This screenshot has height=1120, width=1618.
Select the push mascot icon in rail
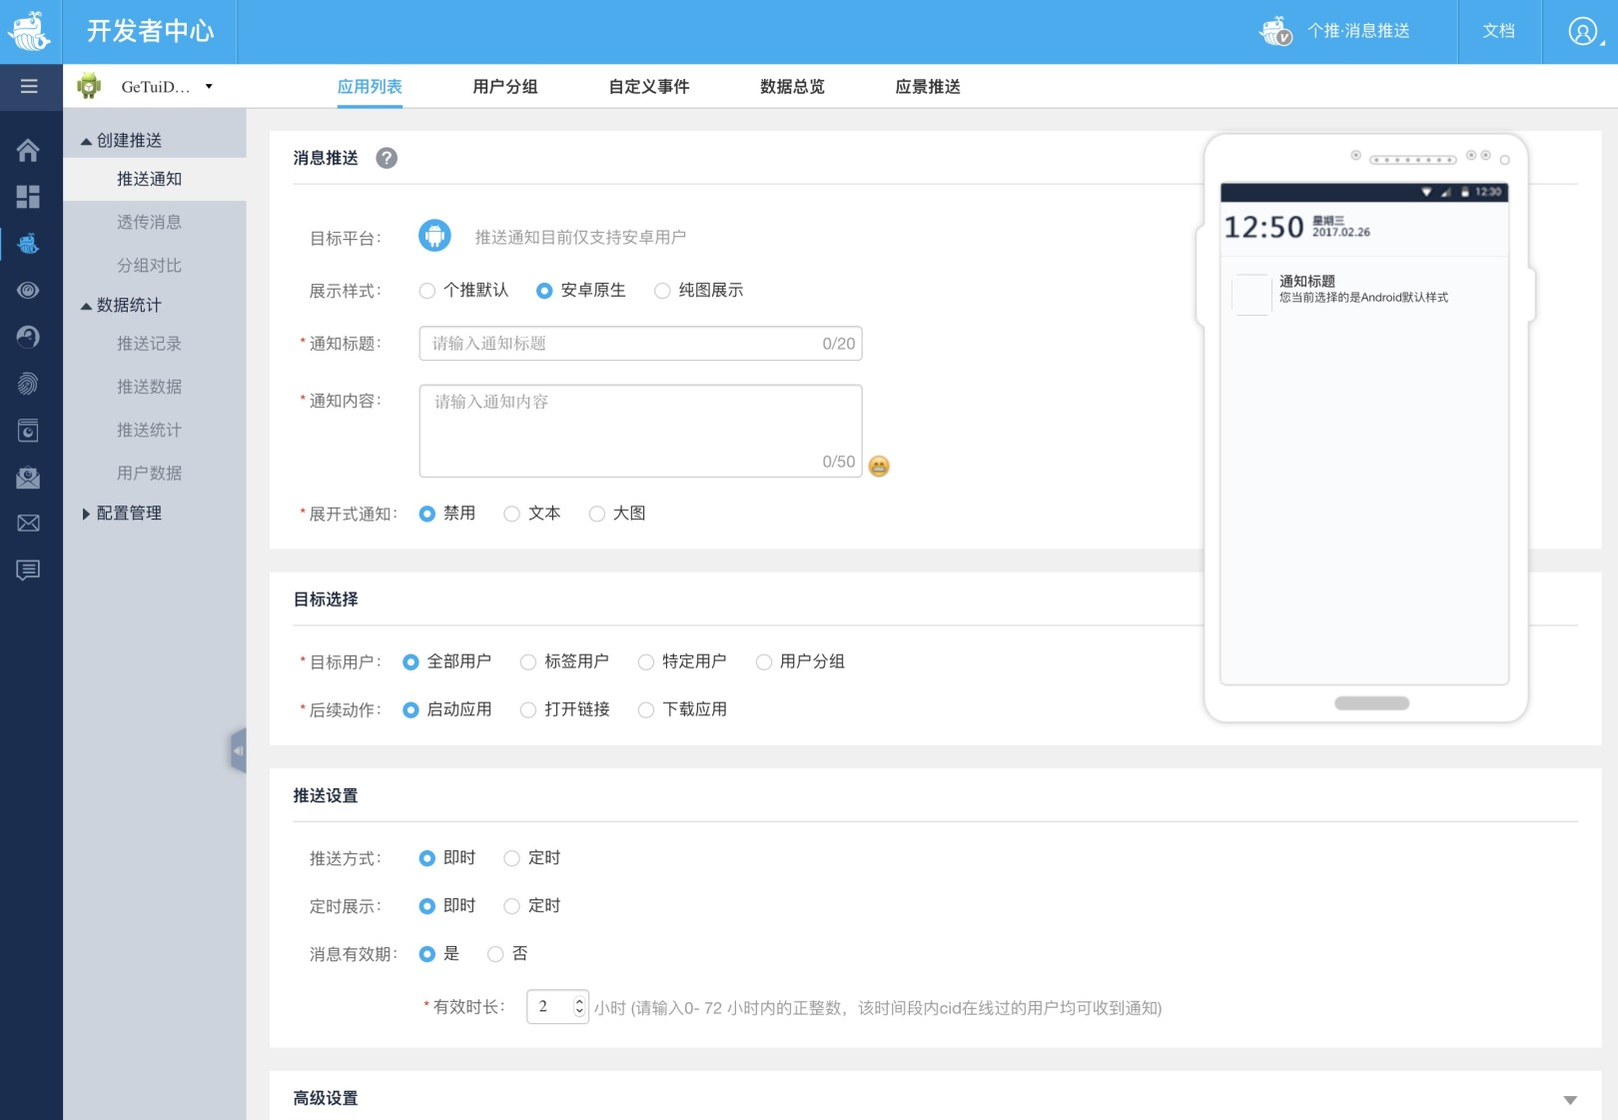coord(28,243)
